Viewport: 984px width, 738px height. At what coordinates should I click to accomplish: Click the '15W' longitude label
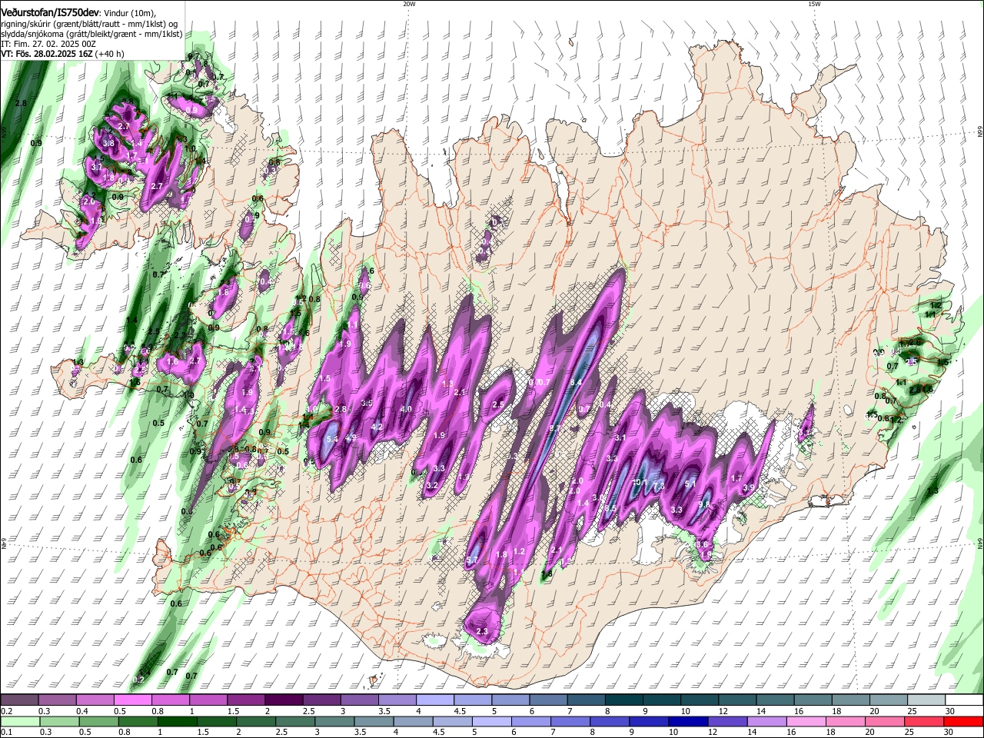tap(814, 4)
